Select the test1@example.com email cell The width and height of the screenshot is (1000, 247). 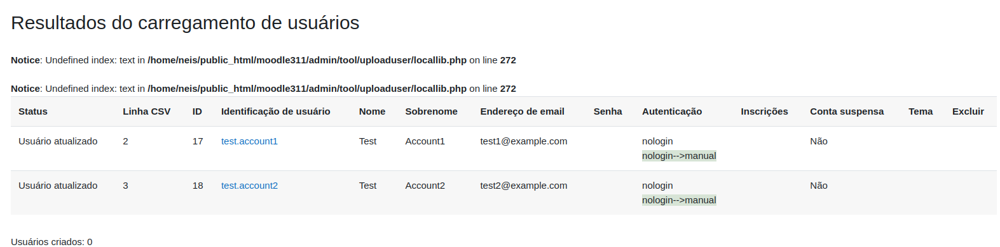click(524, 141)
